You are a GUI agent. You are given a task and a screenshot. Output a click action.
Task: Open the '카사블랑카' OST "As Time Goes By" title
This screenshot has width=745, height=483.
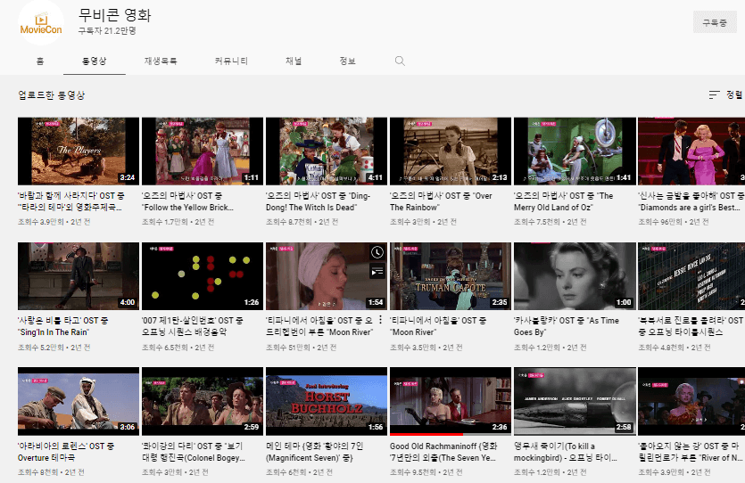(x=567, y=326)
